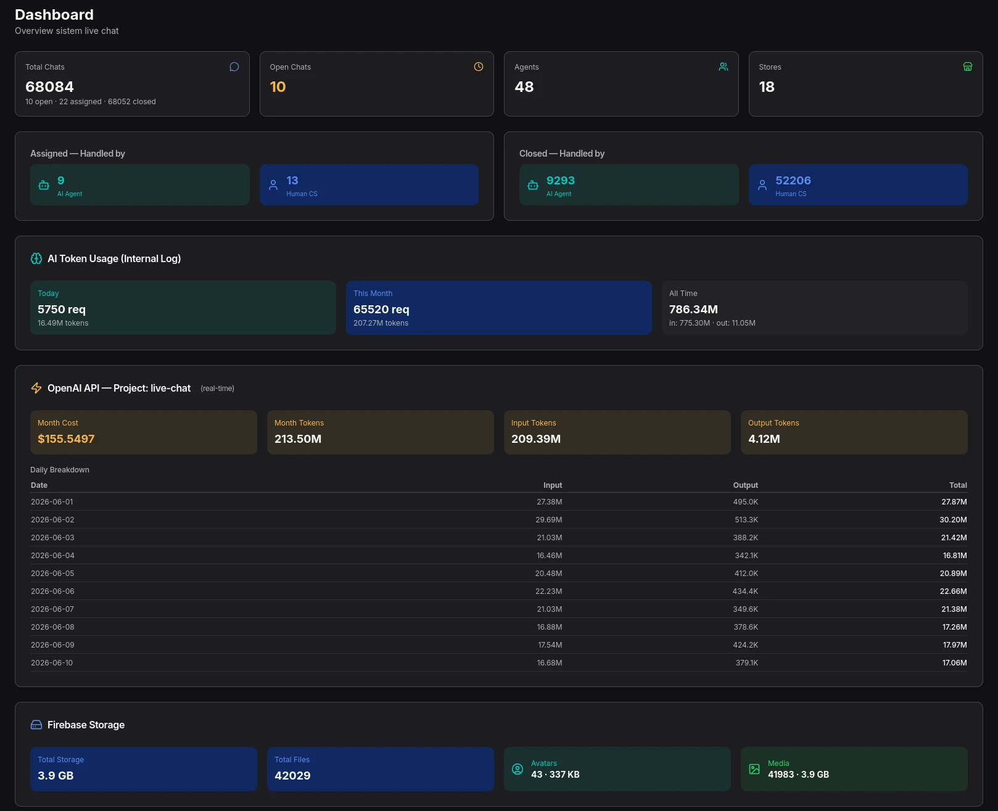
Task: Click the Output Tokens value 4.12M
Action: [764, 439]
